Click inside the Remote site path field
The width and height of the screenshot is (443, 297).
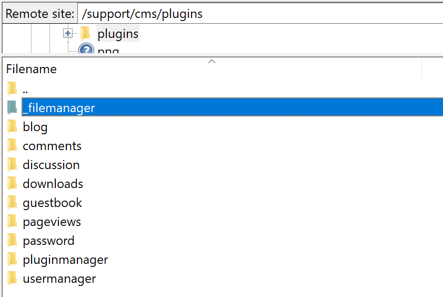point(258,14)
